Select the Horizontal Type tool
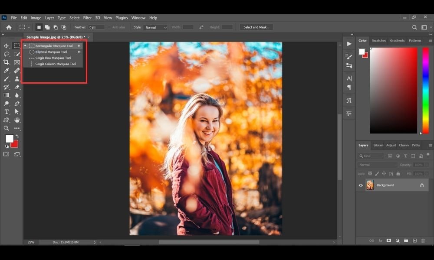The height and width of the screenshot is (260, 434). 7,112
